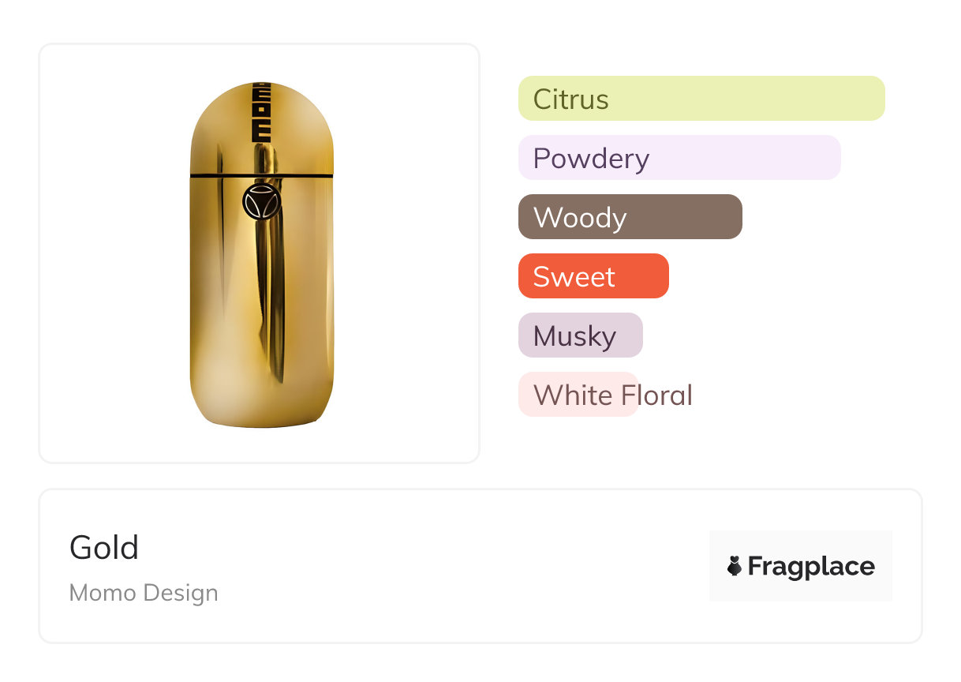Image resolution: width=961 pixels, height=682 pixels.
Task: Click the gold bottle's lower body
Action: pos(261,332)
